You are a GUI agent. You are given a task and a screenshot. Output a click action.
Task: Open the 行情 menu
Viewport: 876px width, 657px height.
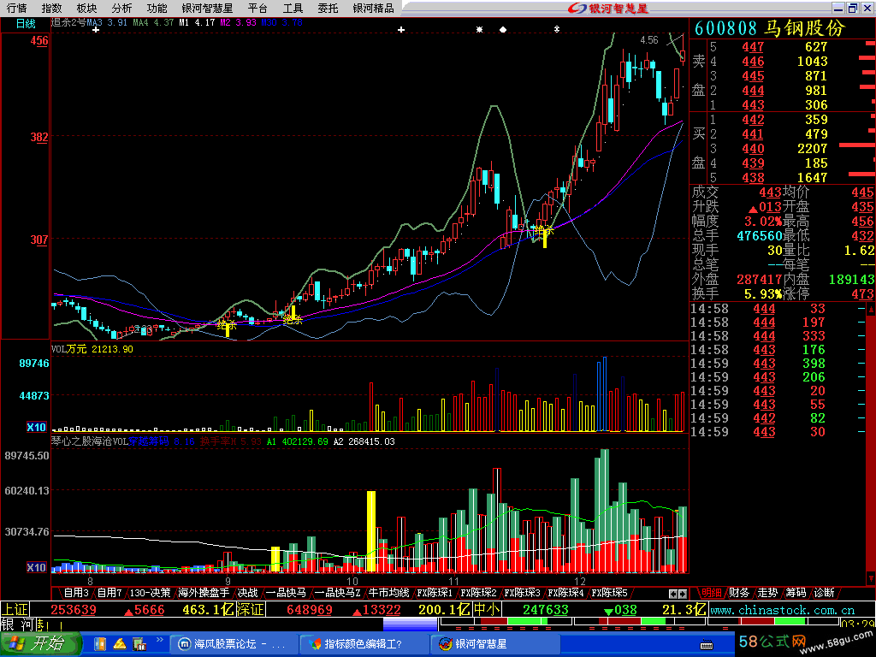coord(17,8)
